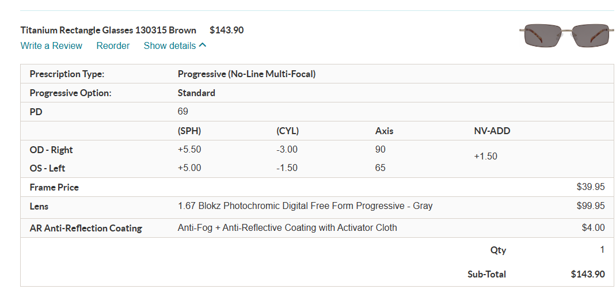Click the NV-ADD column header
Image resolution: width=616 pixels, height=289 pixels.
pyautogui.click(x=492, y=131)
